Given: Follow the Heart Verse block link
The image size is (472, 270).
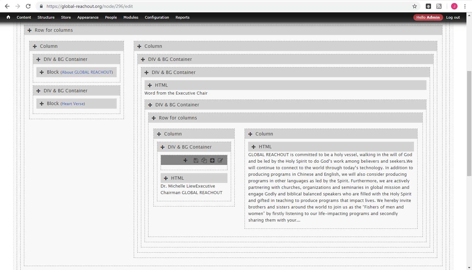Looking at the screenshot, I should pyautogui.click(x=73, y=104).
